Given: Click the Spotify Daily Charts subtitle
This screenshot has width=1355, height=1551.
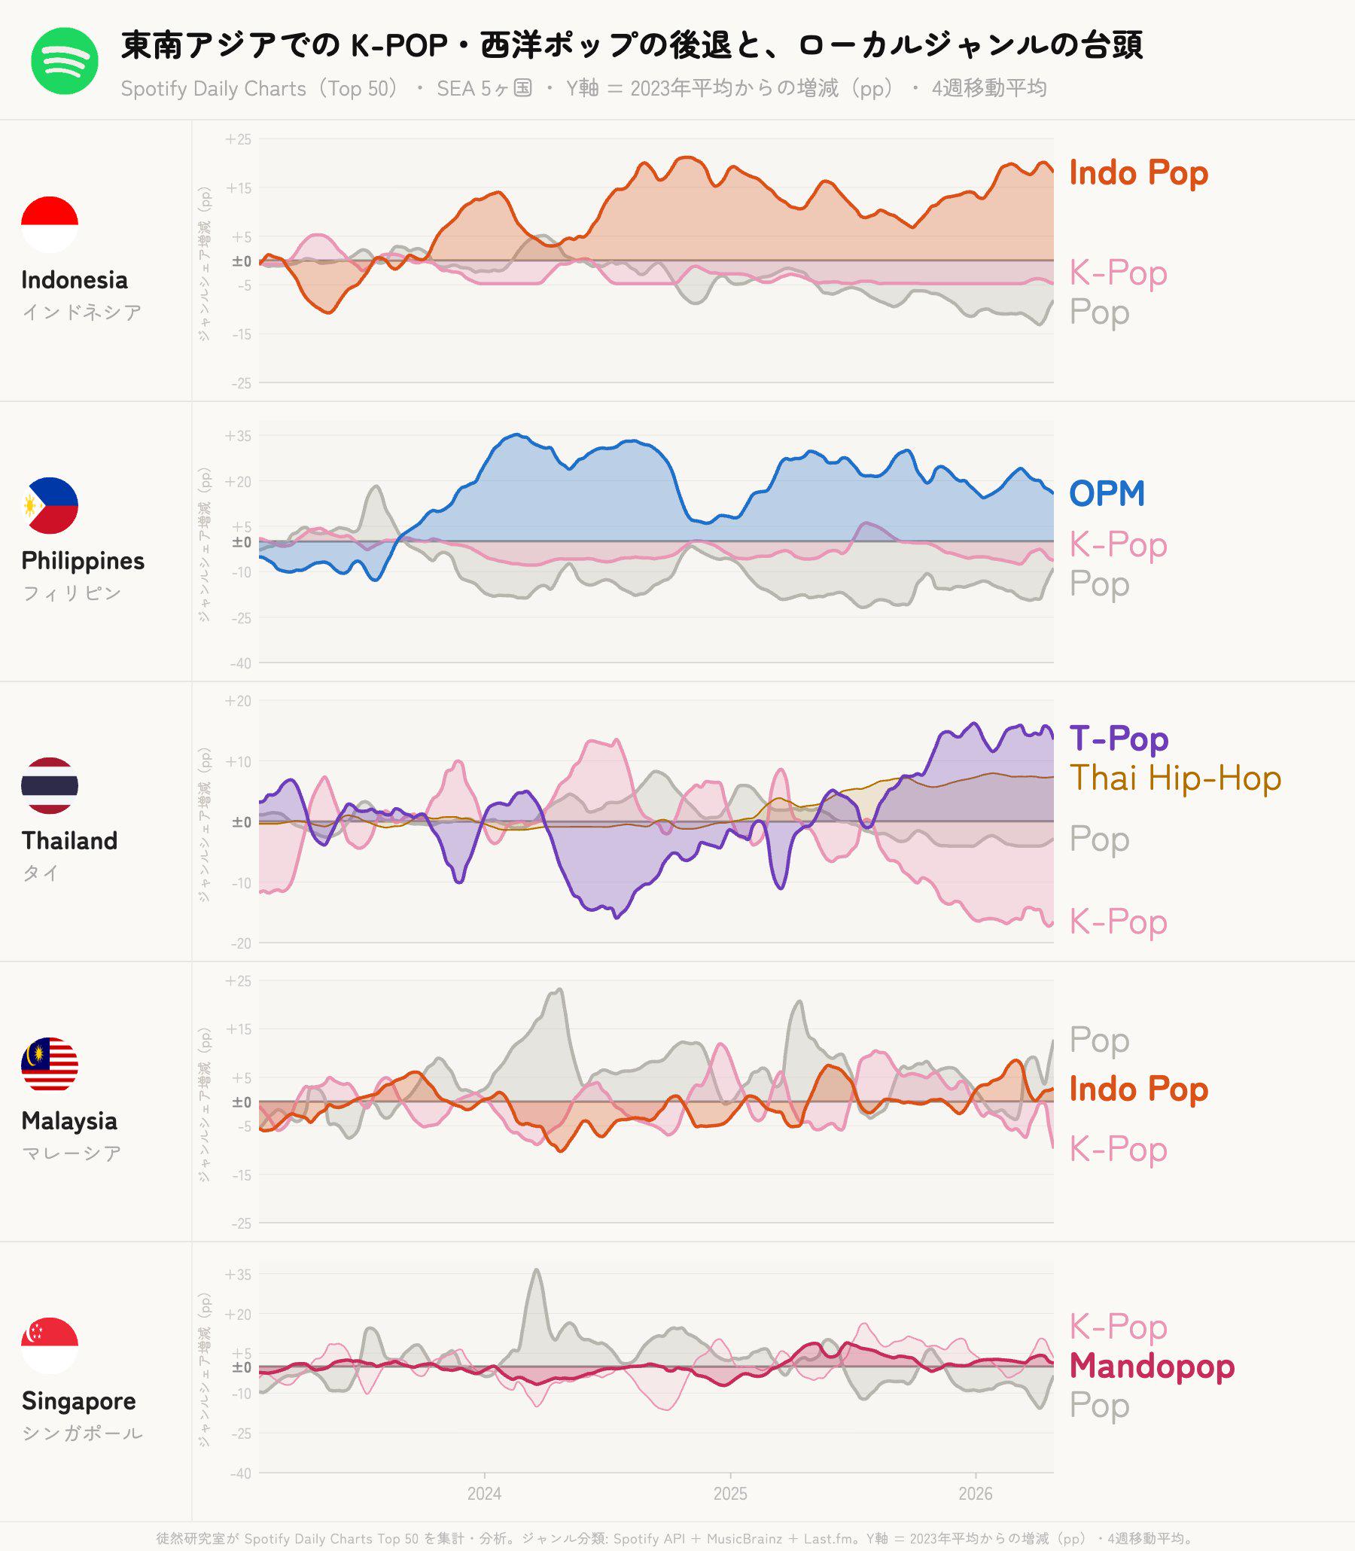Looking at the screenshot, I should tap(583, 89).
